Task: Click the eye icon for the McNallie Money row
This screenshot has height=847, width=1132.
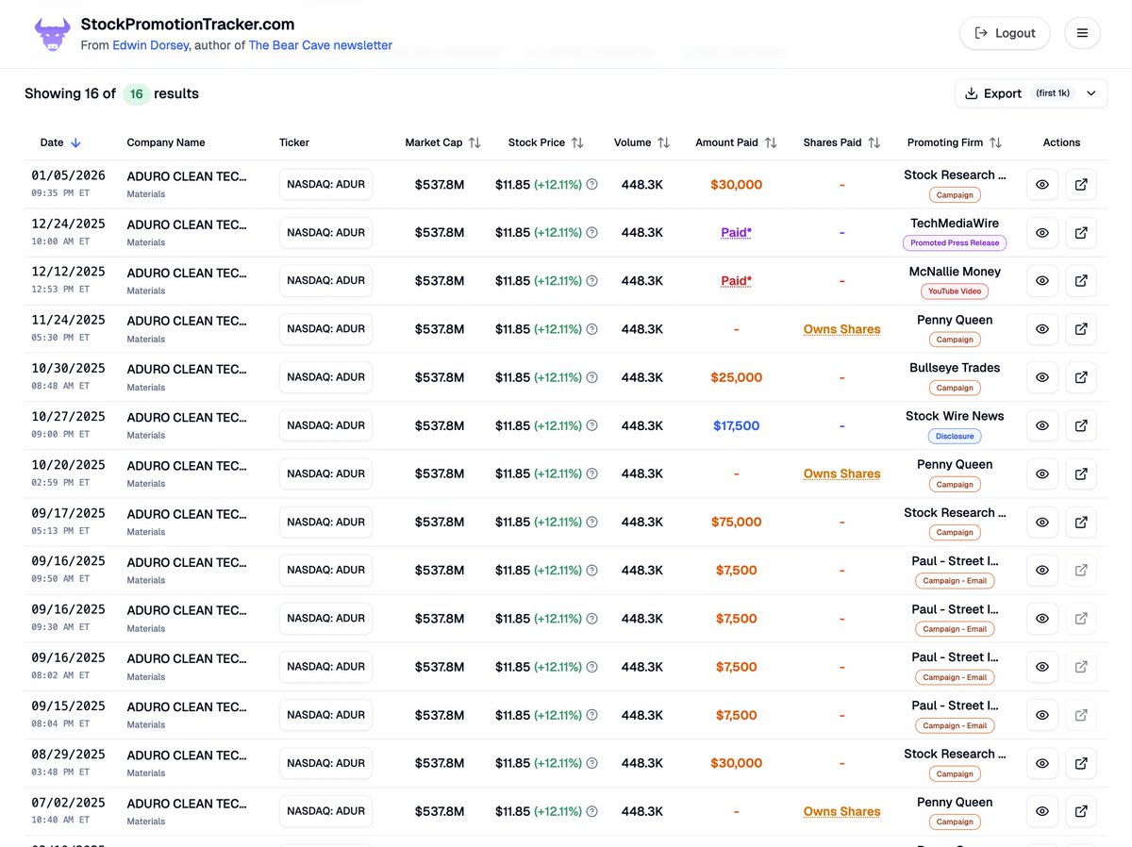Action: pos(1041,280)
